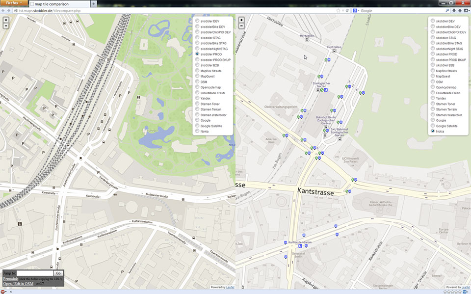Open a new tab with the plus button

pos(94,3)
